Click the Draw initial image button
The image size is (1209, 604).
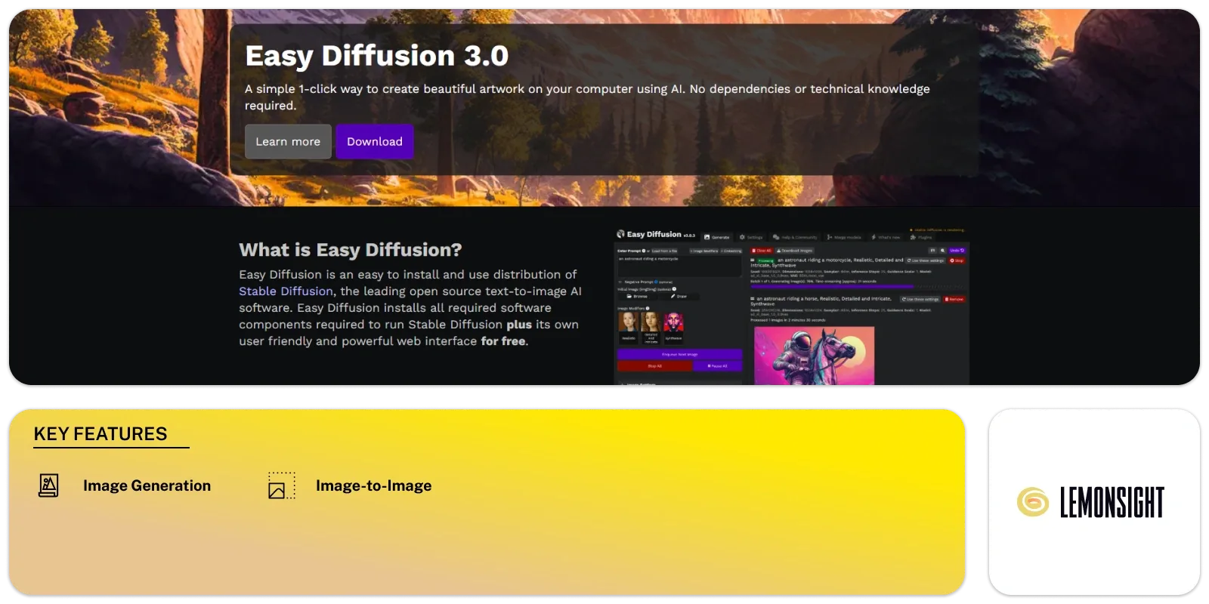[679, 297]
